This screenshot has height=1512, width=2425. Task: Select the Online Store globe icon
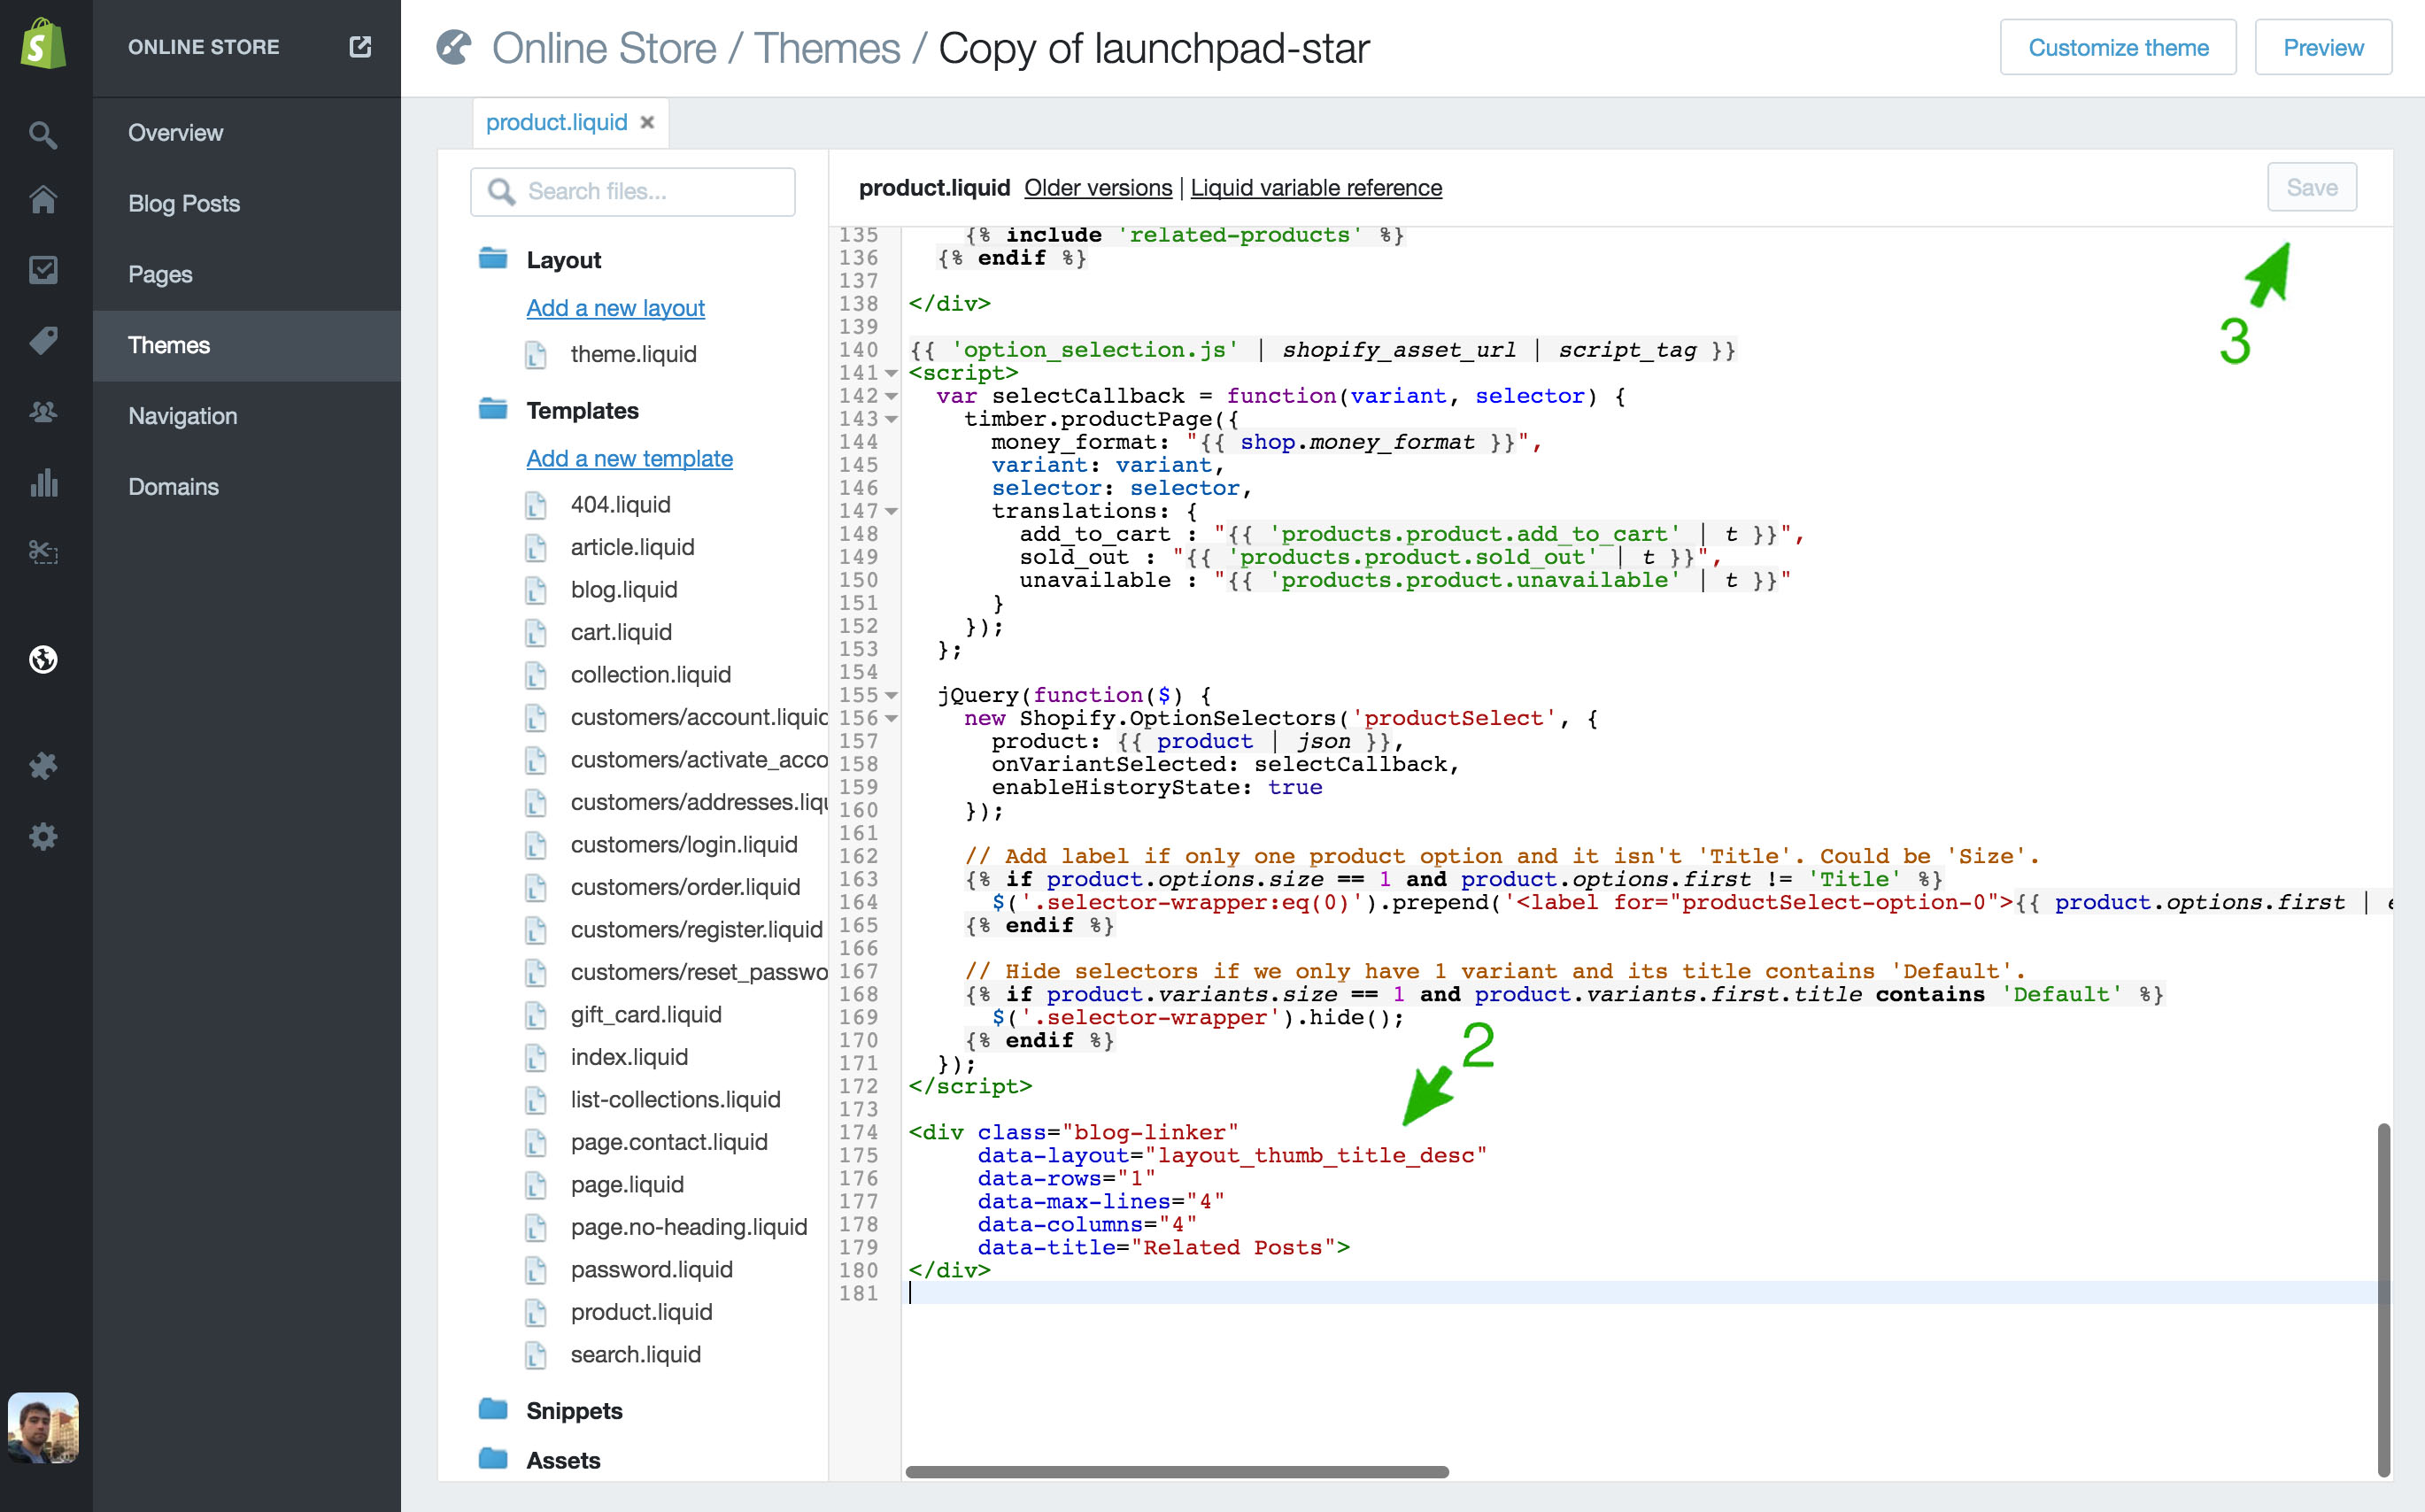43,659
